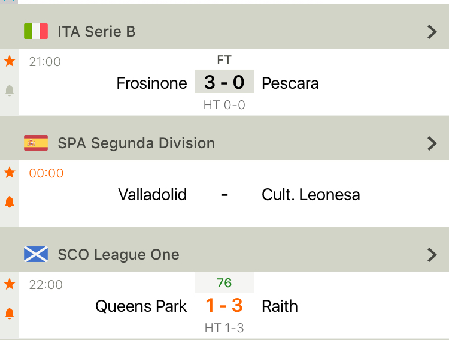
Task: Toggle favorite star for Queens Park match
Action: click(x=10, y=284)
